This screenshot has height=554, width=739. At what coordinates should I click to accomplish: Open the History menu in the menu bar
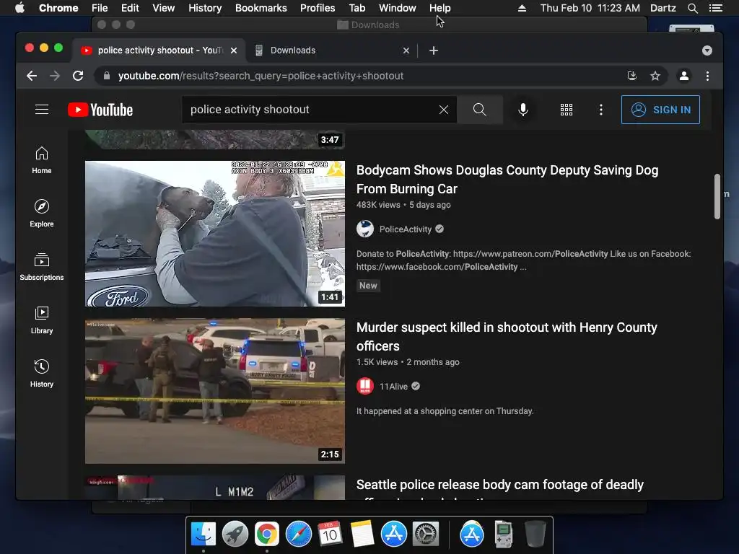click(x=205, y=8)
